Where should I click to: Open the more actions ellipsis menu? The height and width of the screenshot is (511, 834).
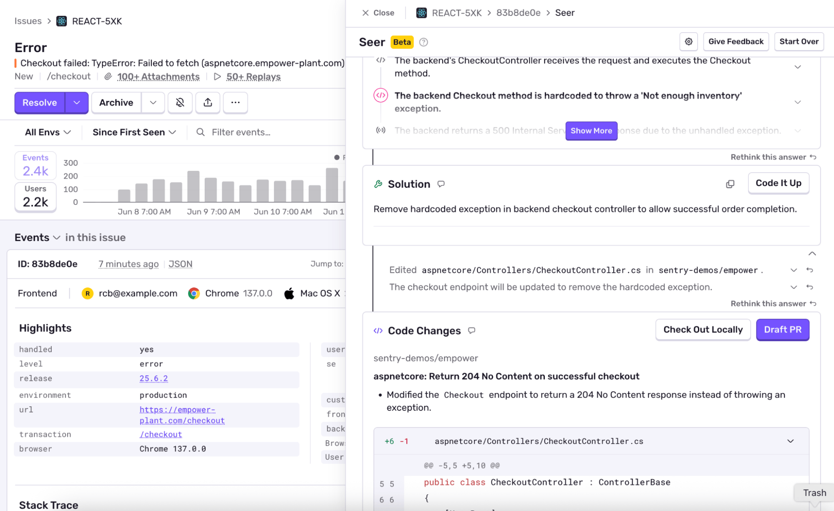pyautogui.click(x=235, y=103)
